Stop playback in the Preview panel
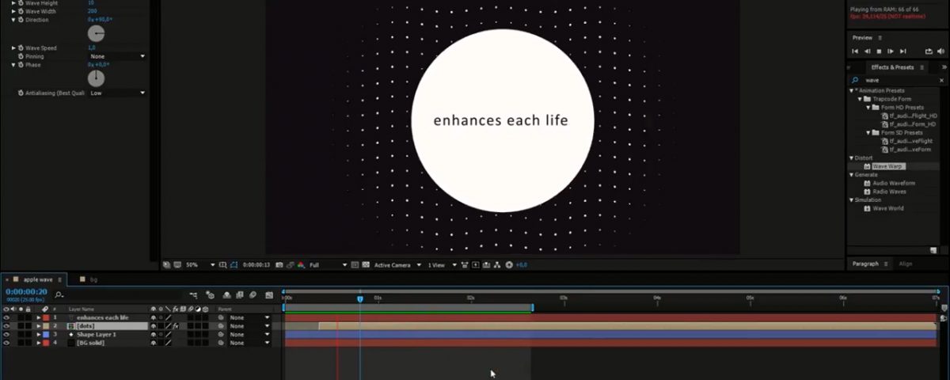950x380 pixels. 879,51
